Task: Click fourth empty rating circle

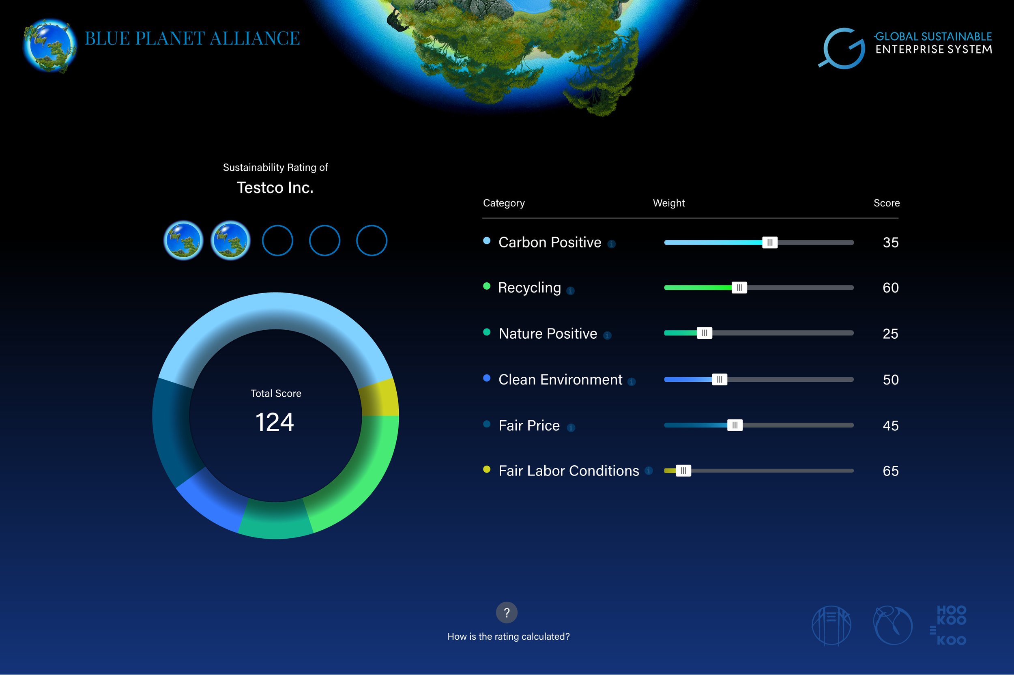Action: [x=324, y=240]
